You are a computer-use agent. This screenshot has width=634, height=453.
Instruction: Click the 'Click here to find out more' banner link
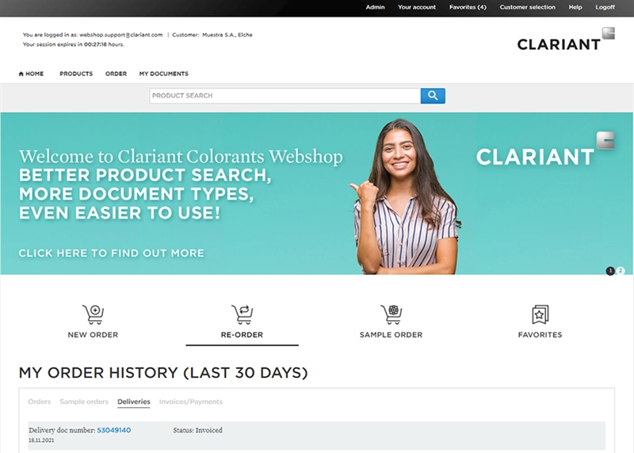(x=111, y=253)
